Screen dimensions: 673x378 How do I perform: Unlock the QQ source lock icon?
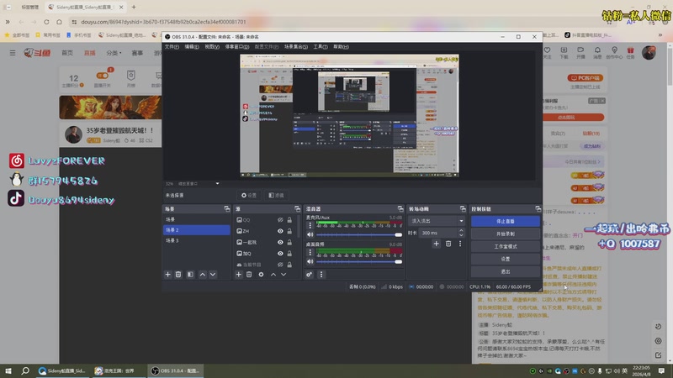coord(289,220)
